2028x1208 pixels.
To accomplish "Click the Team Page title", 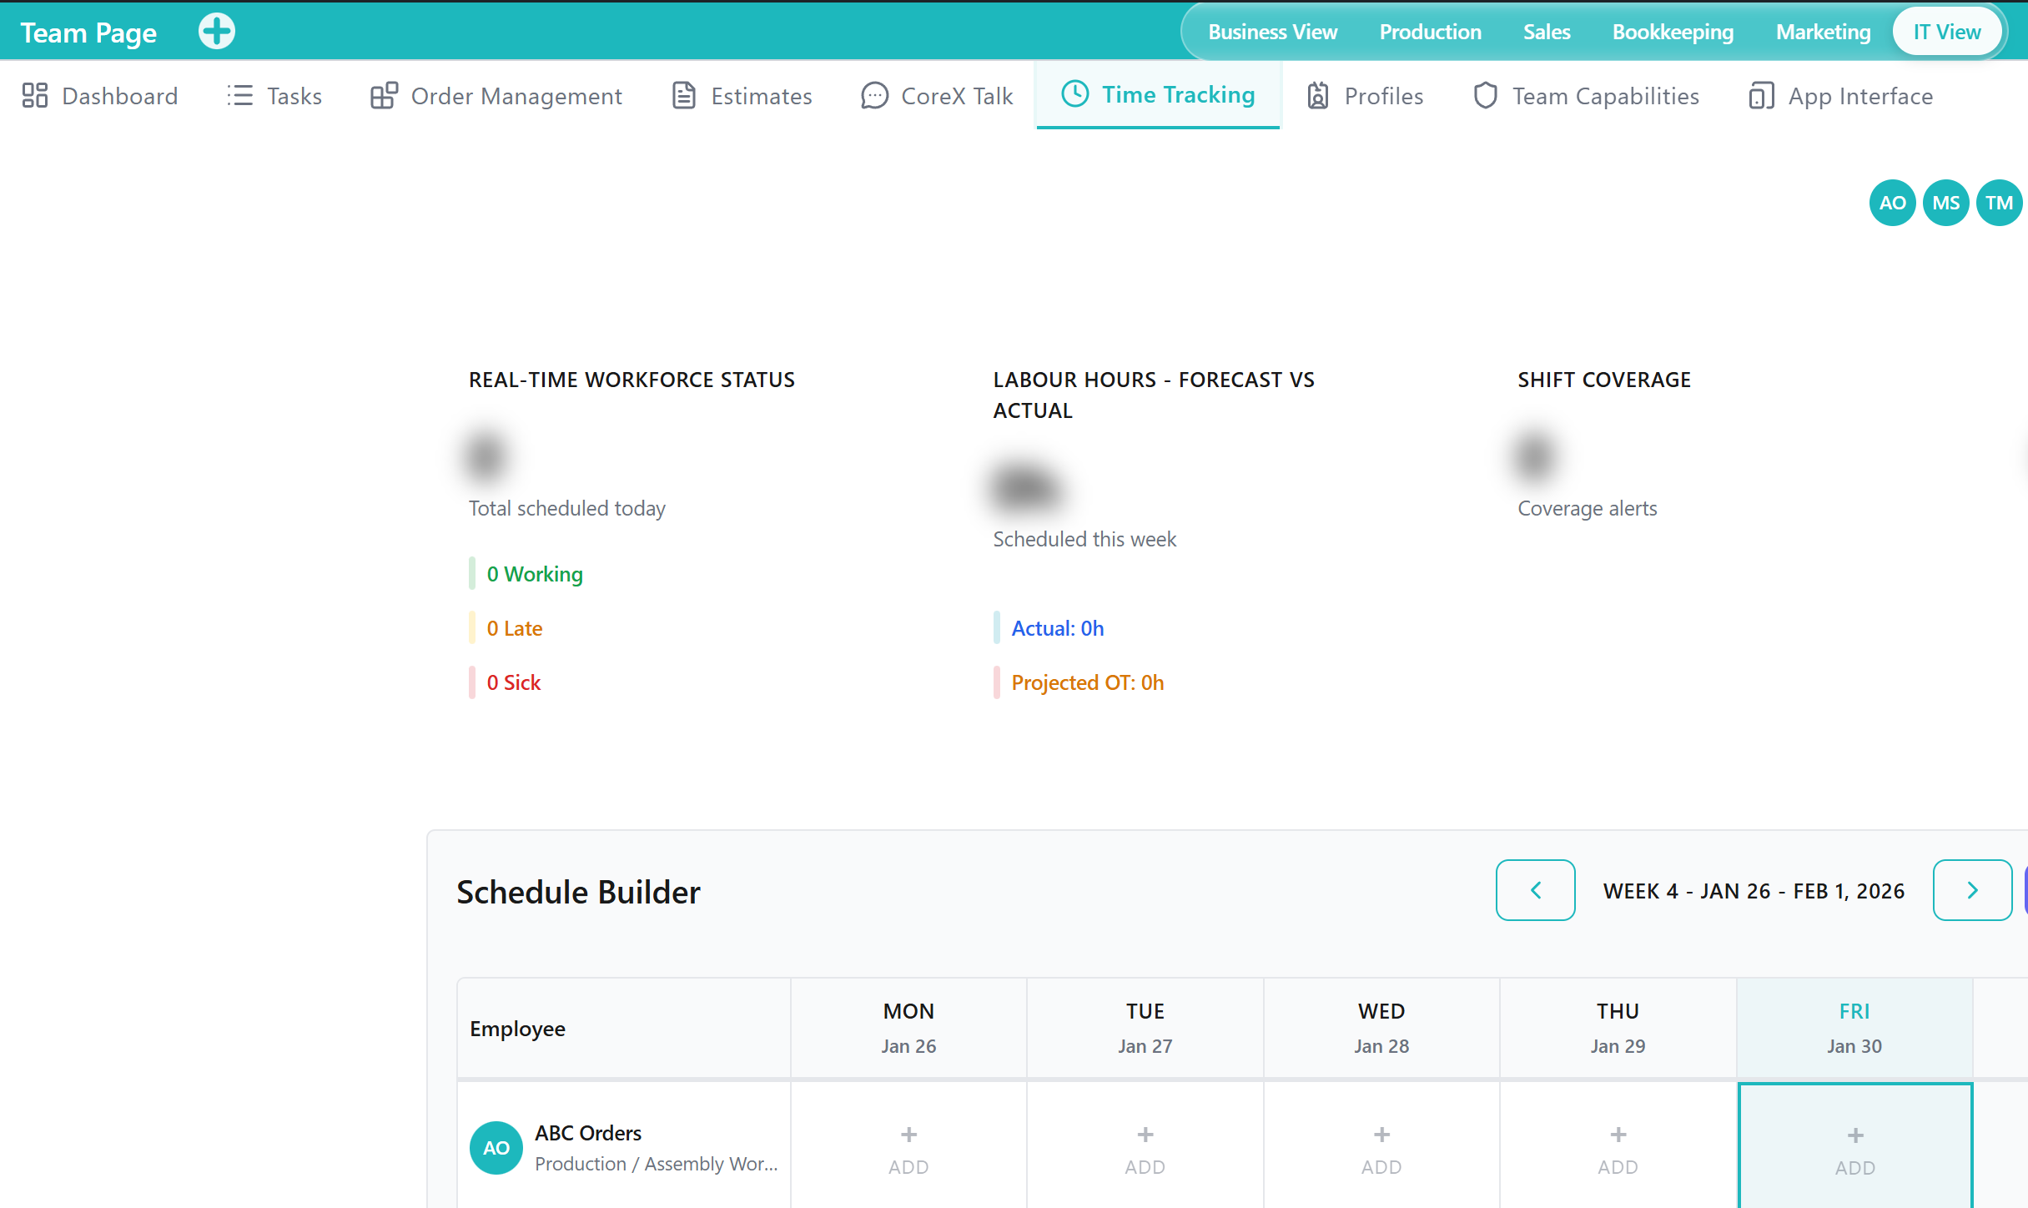I will (88, 33).
